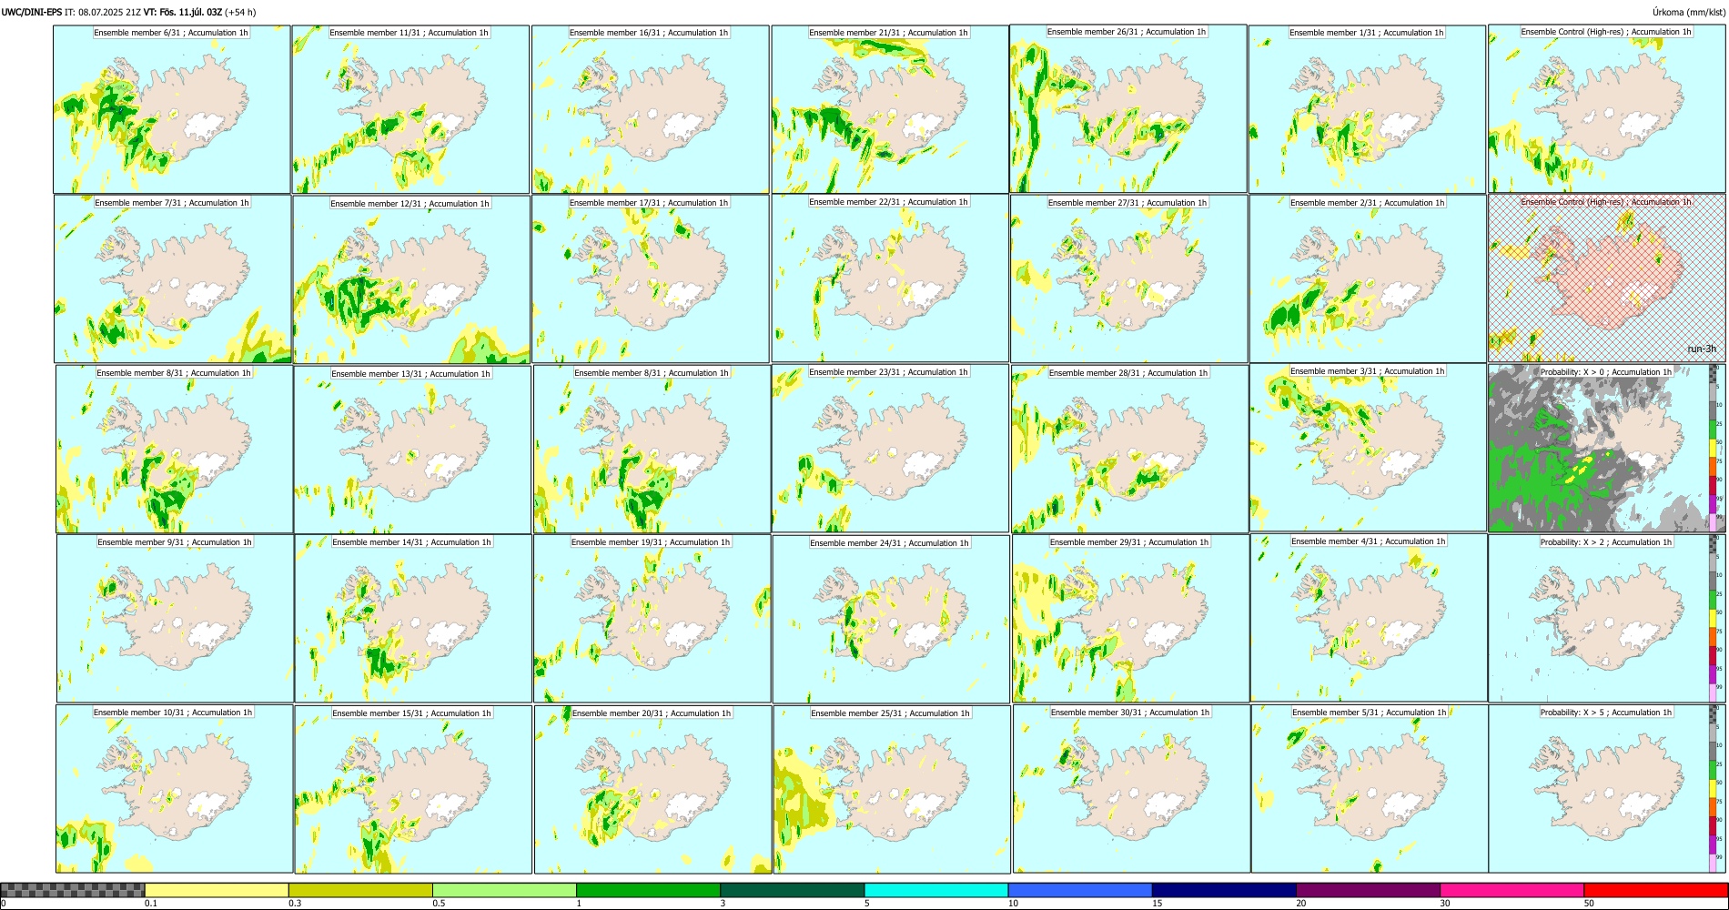The height and width of the screenshot is (910, 1729).
Task: Select the Ensemble member 27/31 map
Action: point(1128,279)
